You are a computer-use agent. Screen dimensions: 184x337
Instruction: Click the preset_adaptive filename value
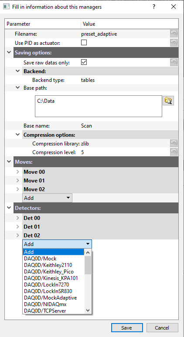pos(99,34)
